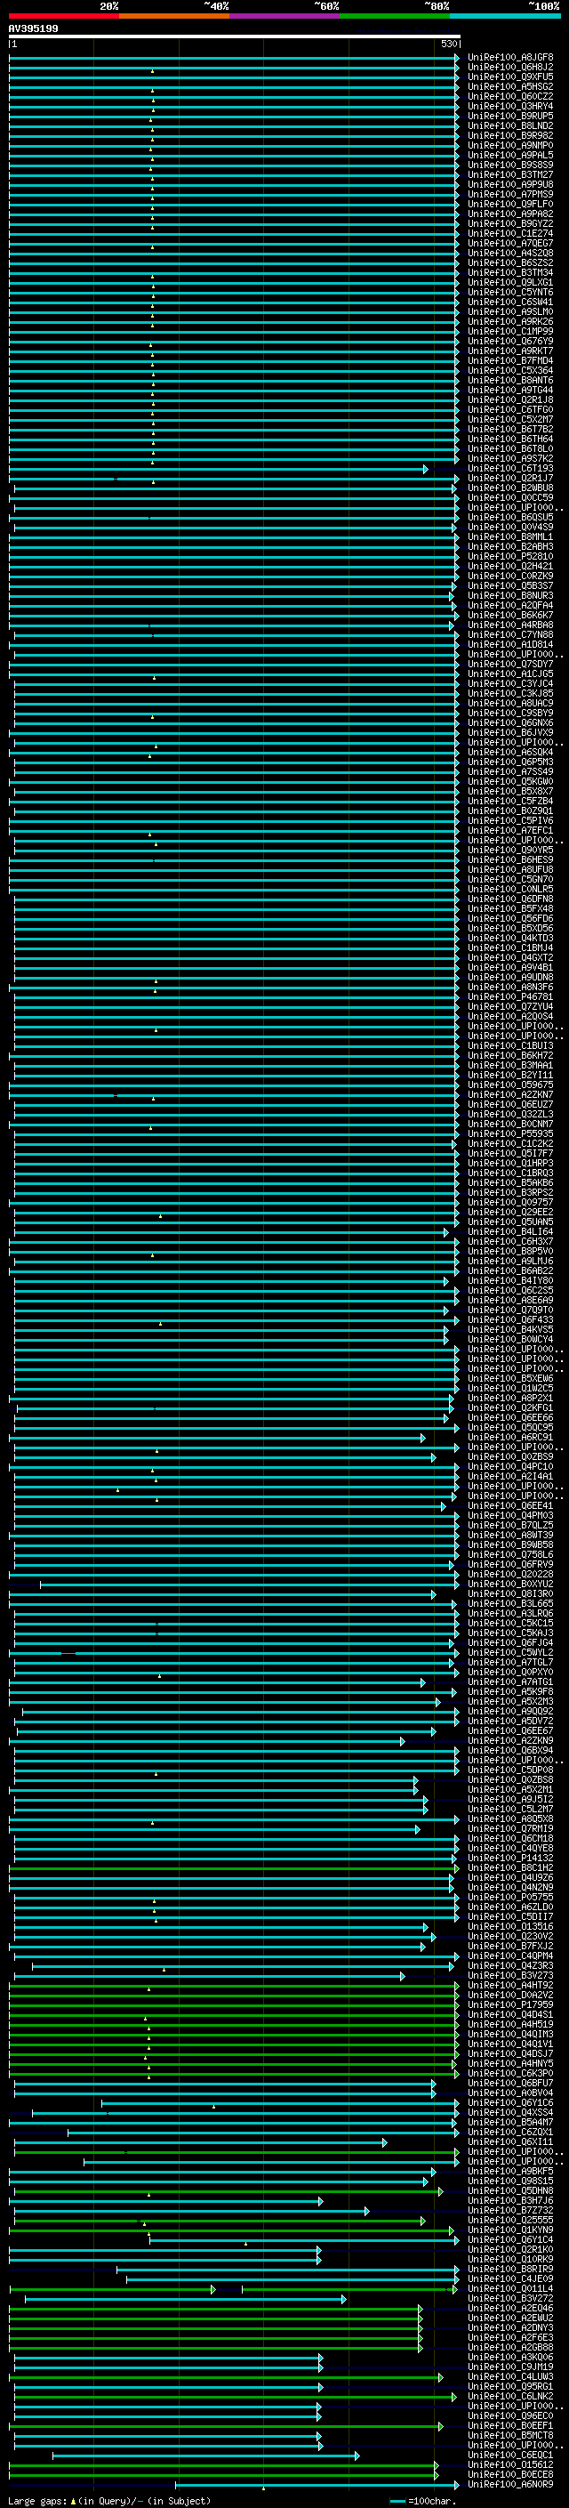Select the UniRef100_Q2R1J7 label
The height and width of the screenshot is (2508, 569).
click(x=510, y=478)
